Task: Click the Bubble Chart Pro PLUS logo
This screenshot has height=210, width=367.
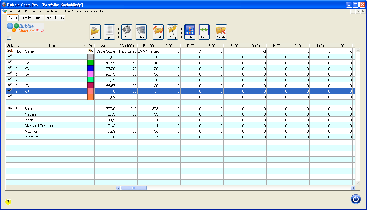Action: click(x=26, y=28)
